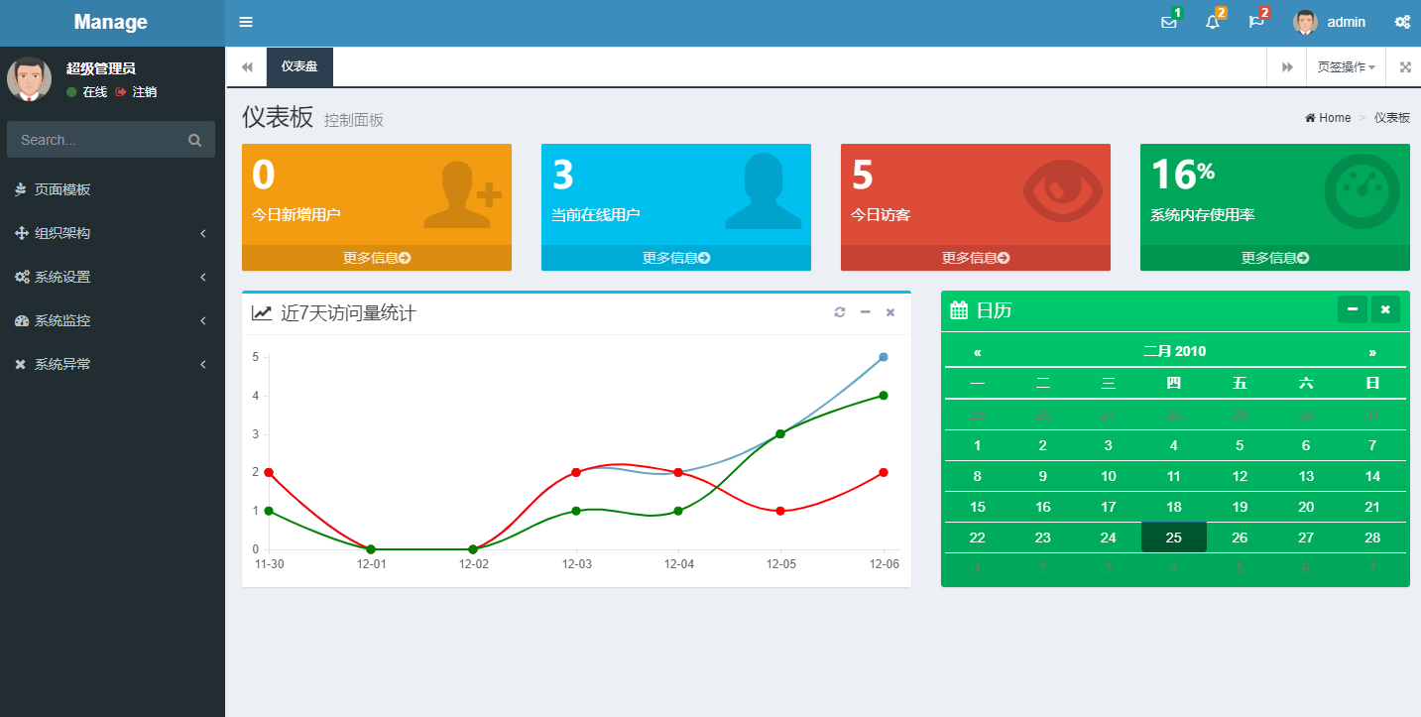
Task: Click the 二月 2010 month header
Action: (x=1175, y=352)
